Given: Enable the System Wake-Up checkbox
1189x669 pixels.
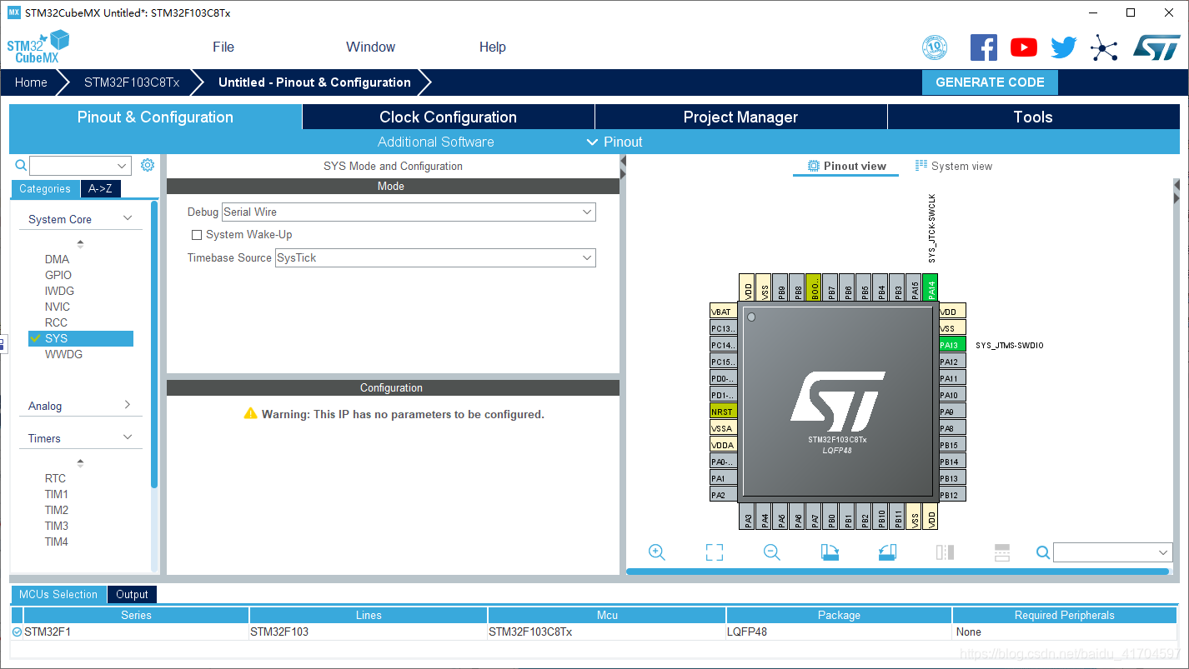Looking at the screenshot, I should pyautogui.click(x=197, y=234).
